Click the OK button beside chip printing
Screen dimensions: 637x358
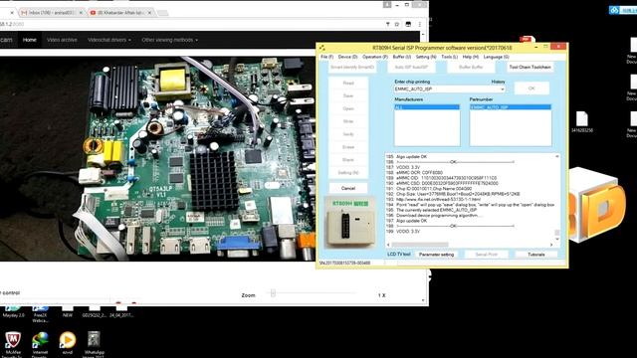pos(531,89)
